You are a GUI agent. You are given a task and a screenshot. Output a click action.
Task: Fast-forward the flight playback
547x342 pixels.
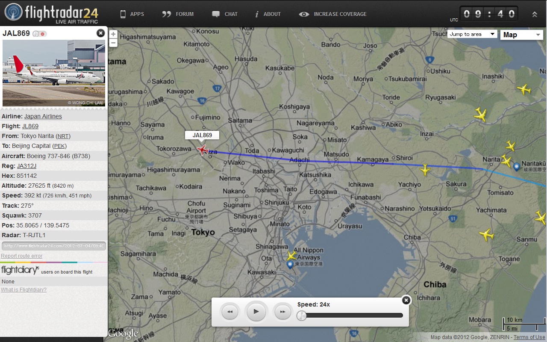click(282, 312)
